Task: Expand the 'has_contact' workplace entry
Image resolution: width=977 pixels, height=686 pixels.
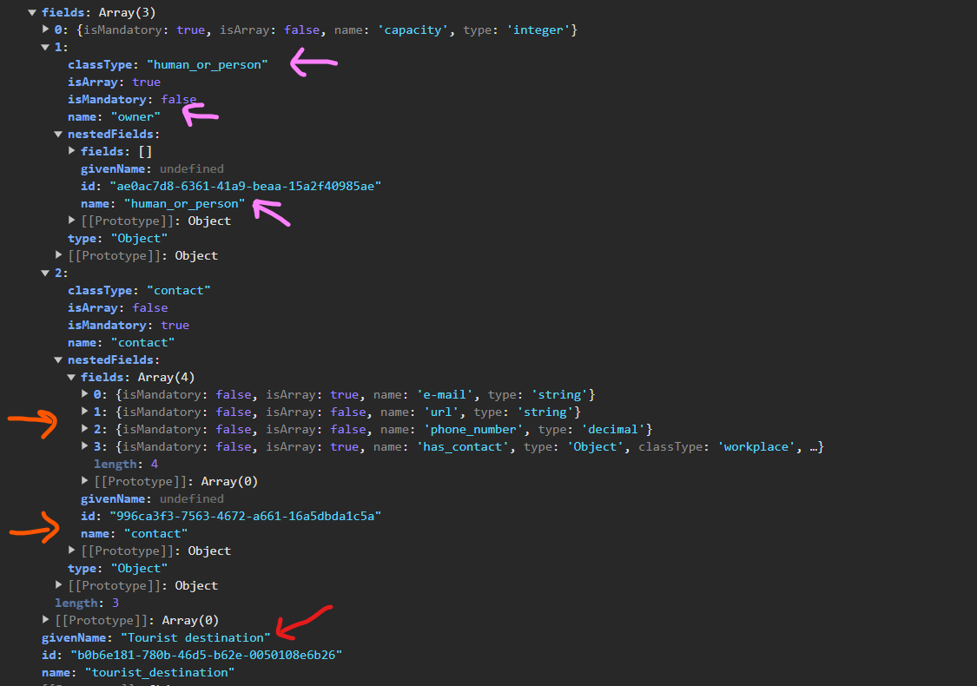Action: coord(85,447)
